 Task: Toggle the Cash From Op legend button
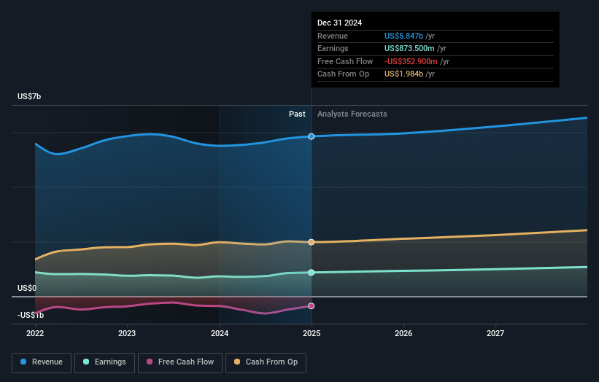[x=266, y=362]
